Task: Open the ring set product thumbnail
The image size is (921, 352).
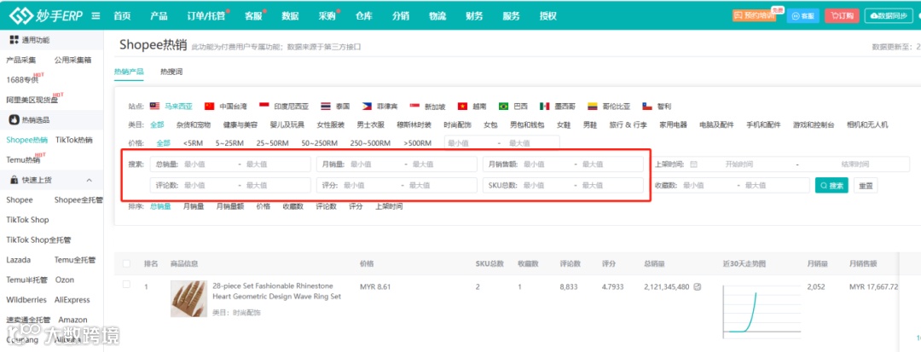Action: pyautogui.click(x=188, y=298)
